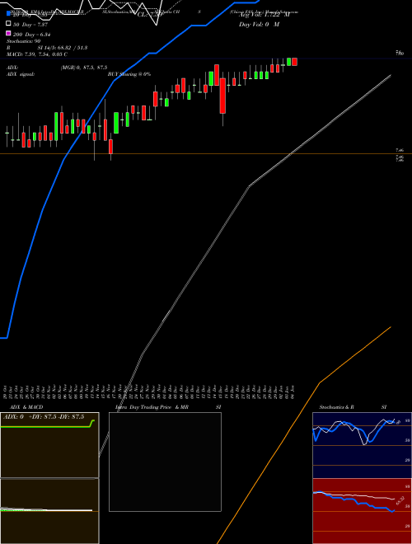Click the 'ADX & MACD' panel title
Image resolution: width=412 pixels, height=544 pixels.
pos(26,407)
